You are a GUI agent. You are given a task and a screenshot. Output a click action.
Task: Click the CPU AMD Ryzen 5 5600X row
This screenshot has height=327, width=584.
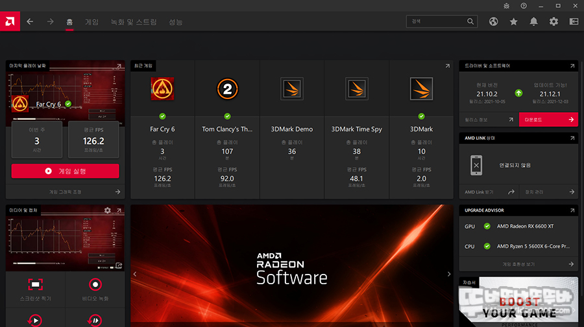[518, 246]
